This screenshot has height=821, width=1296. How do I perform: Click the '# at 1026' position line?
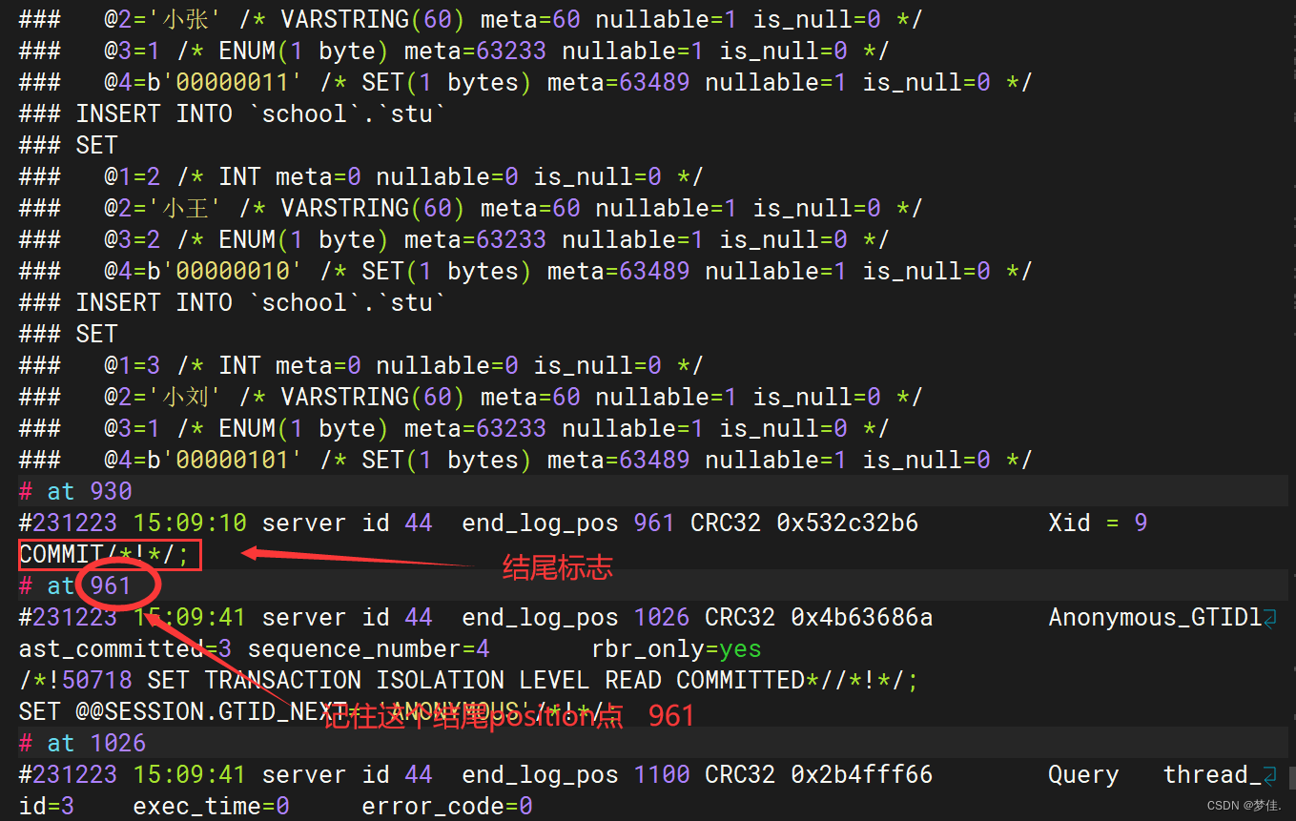pyautogui.click(x=82, y=744)
